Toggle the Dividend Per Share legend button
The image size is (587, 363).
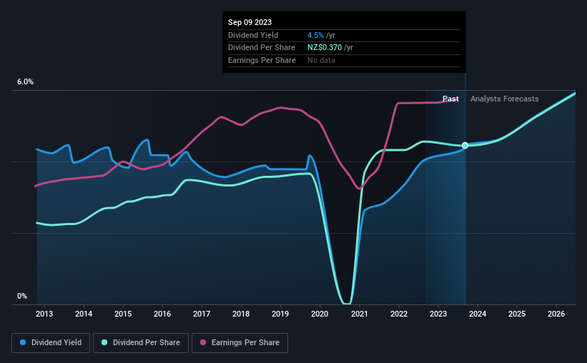pyautogui.click(x=141, y=343)
